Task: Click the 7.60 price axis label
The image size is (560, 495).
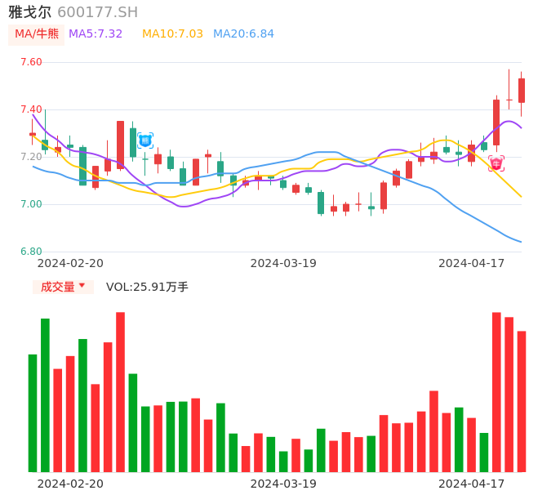Action: [x=31, y=62]
